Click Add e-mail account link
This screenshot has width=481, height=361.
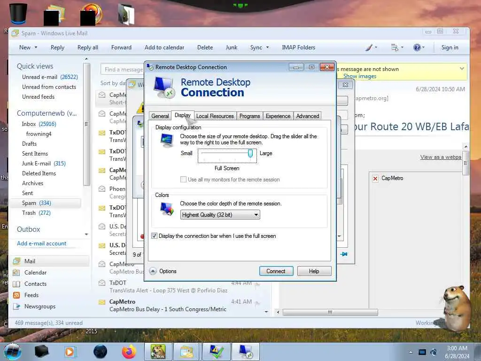41,243
